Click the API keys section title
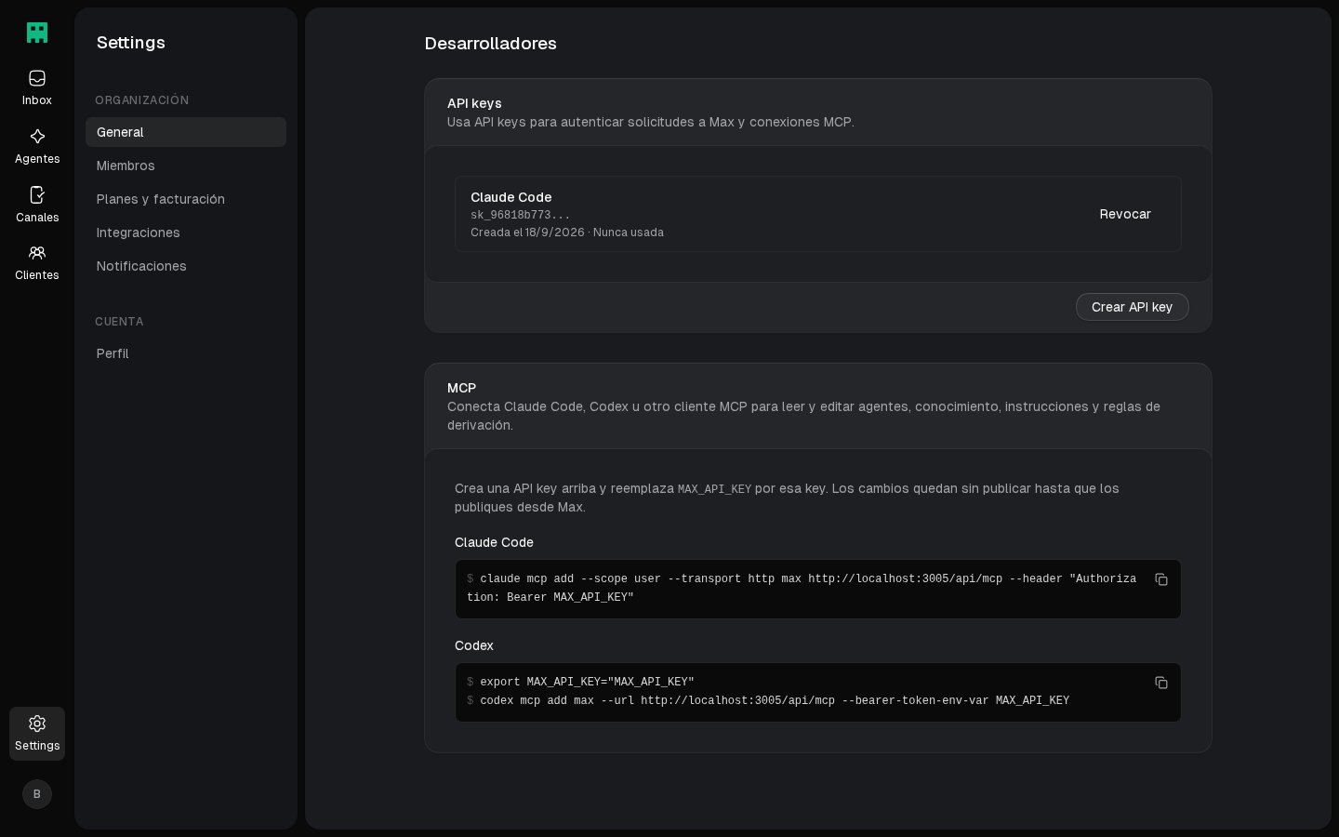Viewport: 1339px width, 837px height. (474, 103)
